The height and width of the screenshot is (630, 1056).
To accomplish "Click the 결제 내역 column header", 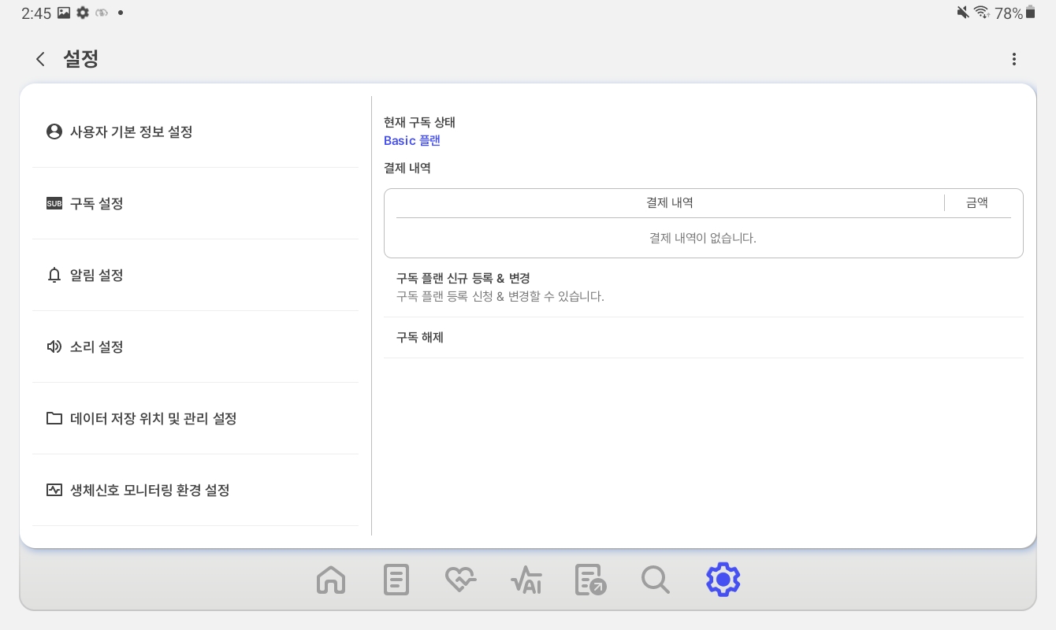I will pyautogui.click(x=670, y=202).
